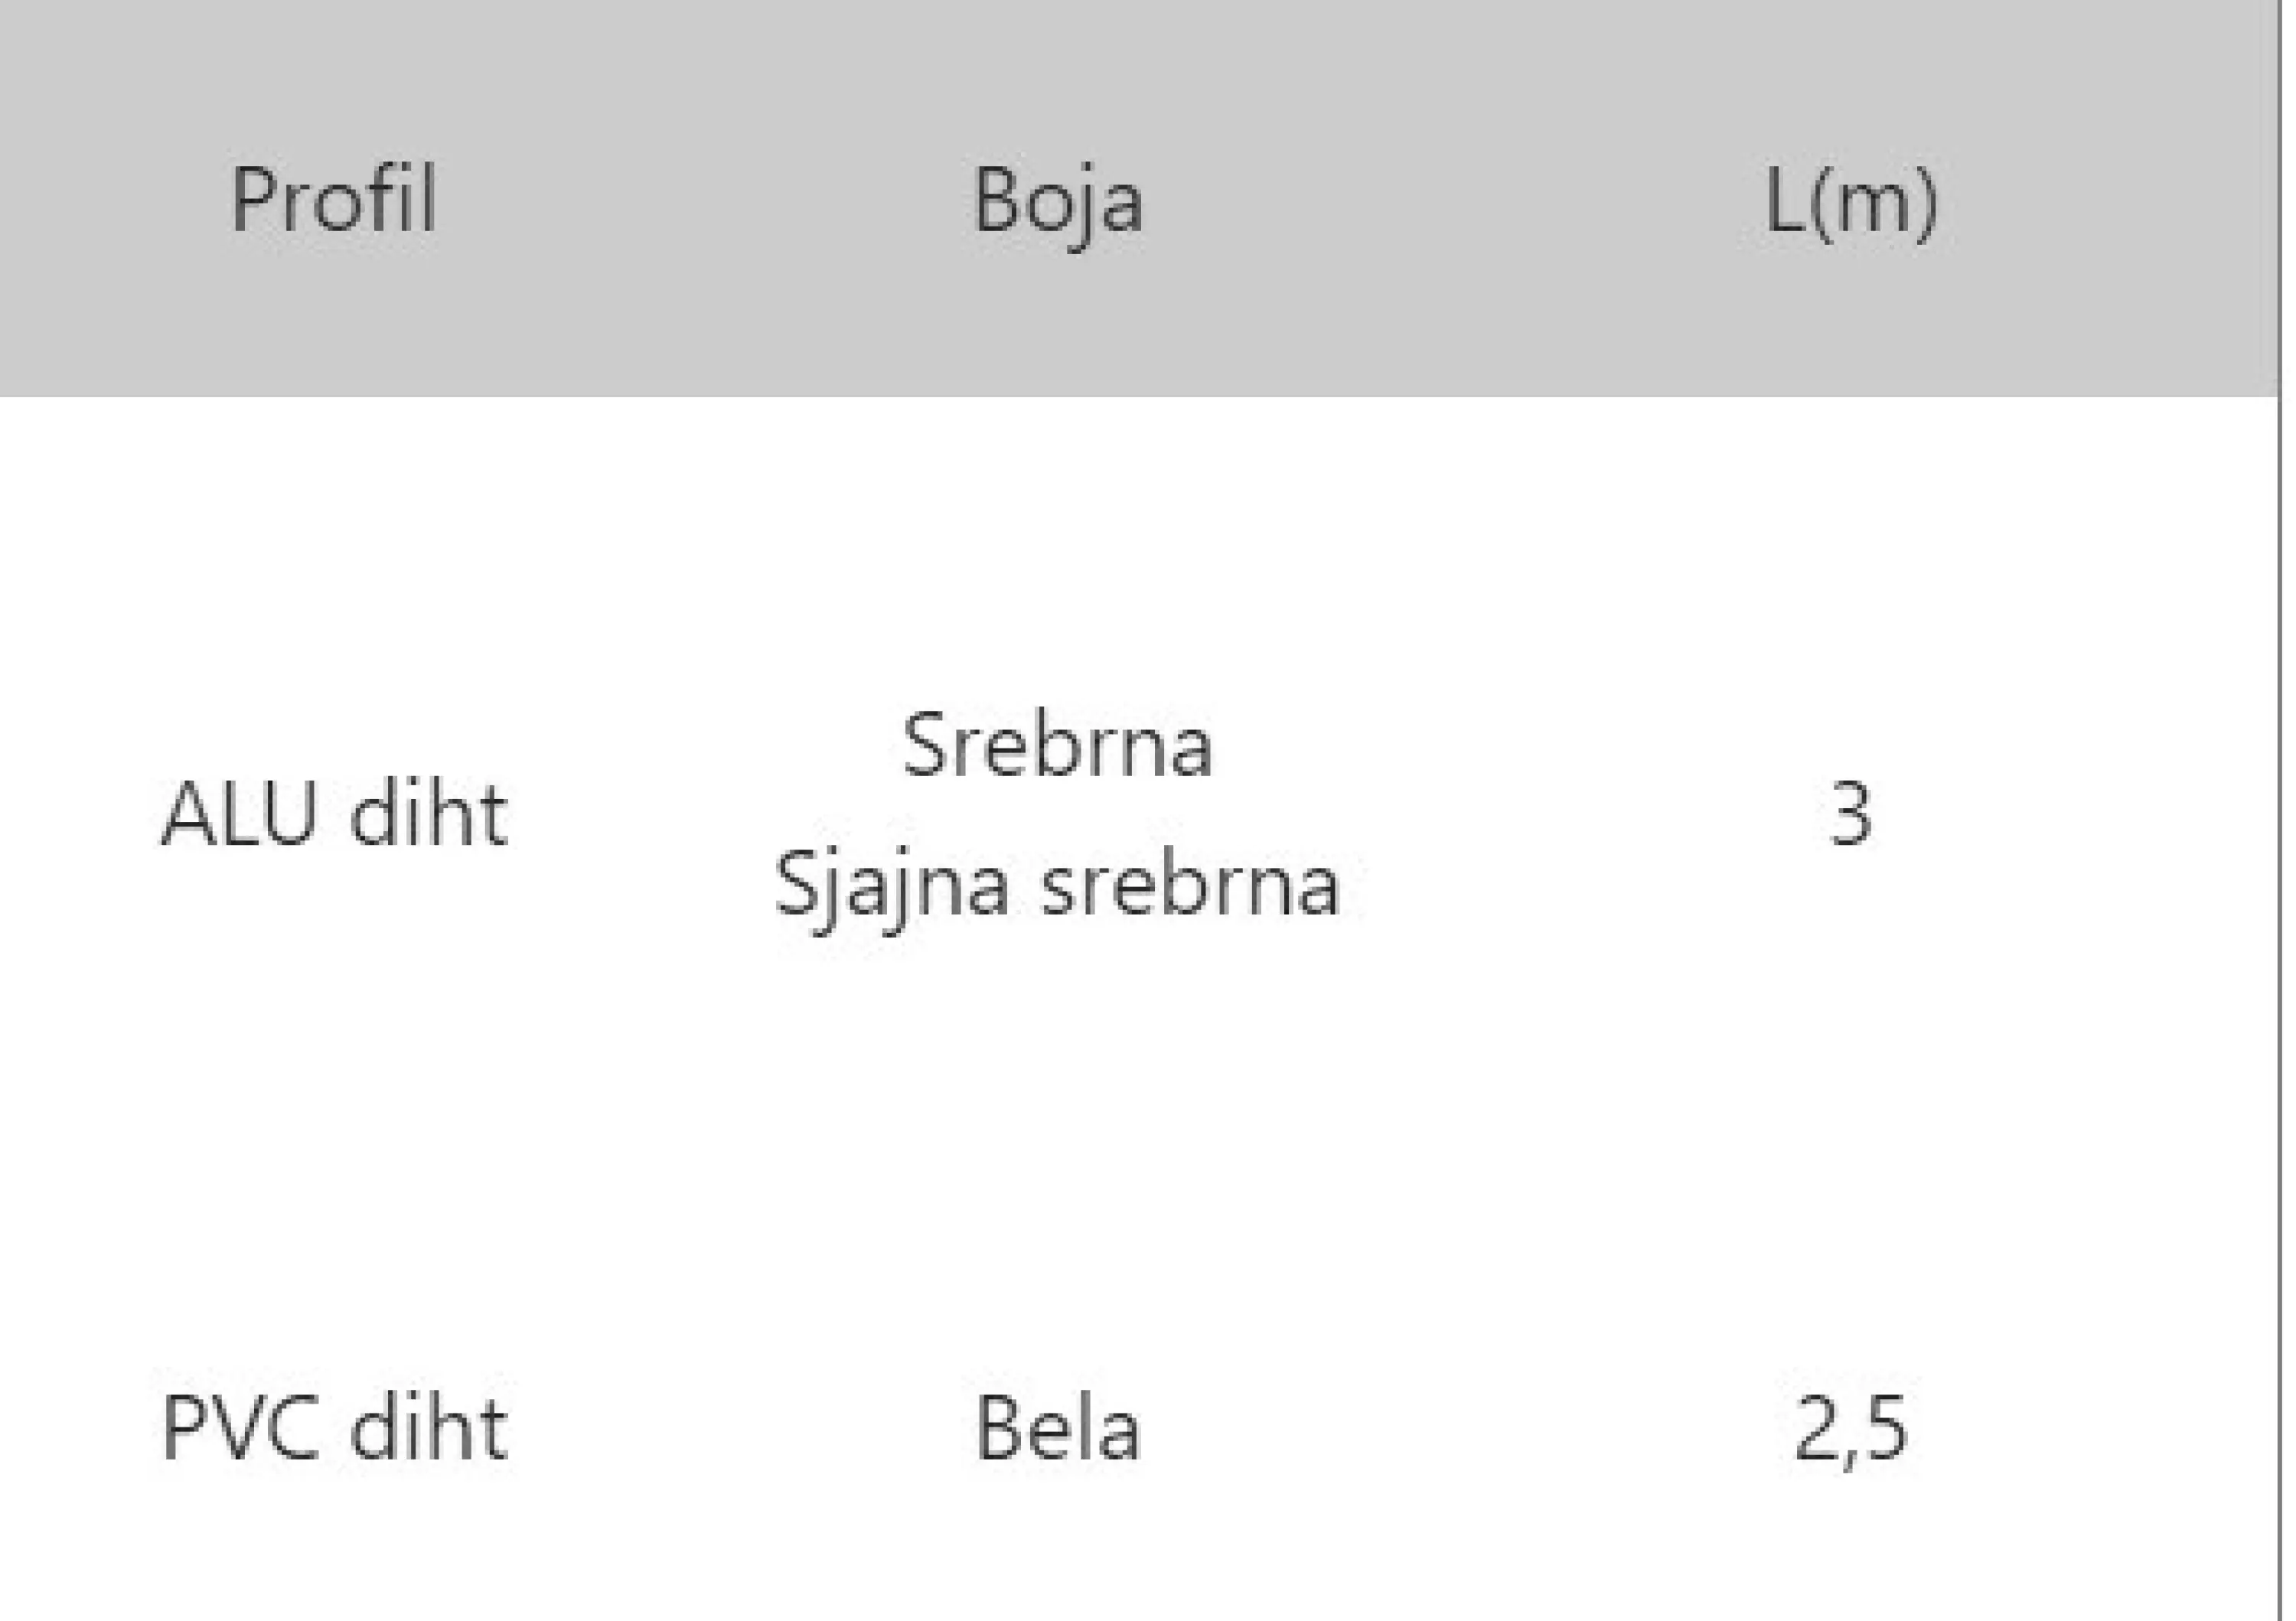The width and height of the screenshot is (2296, 1621).
Task: Click the word diht after ALU
Action: (x=428, y=816)
